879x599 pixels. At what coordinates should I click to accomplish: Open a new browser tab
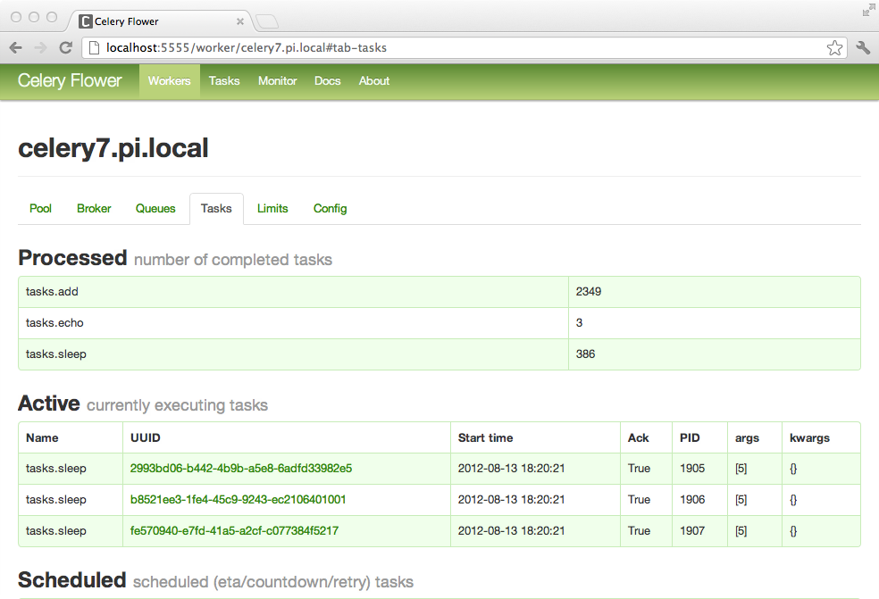267,21
